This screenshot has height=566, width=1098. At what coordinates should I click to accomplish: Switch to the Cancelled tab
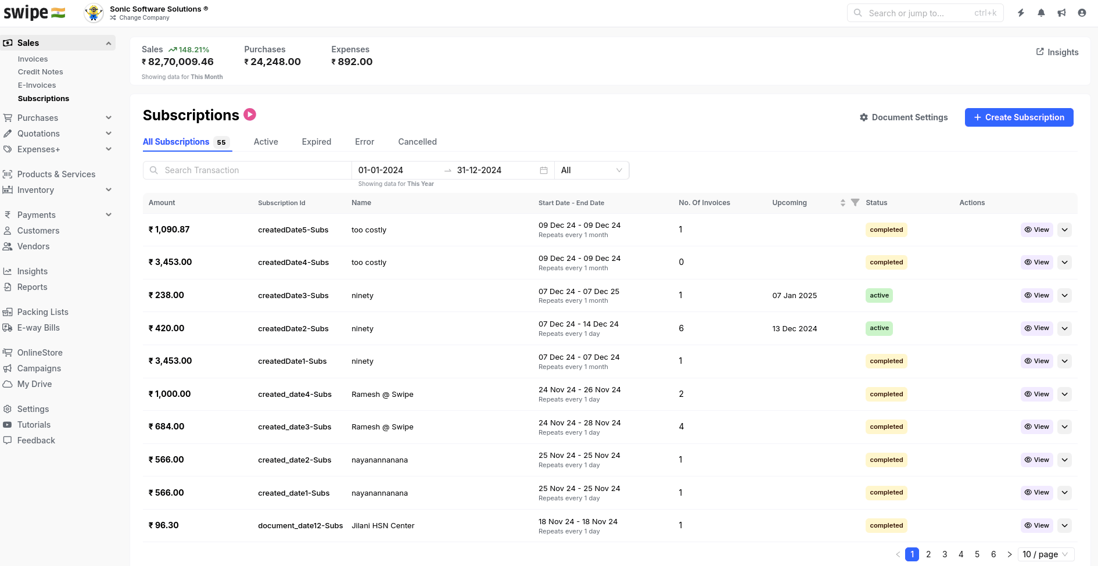point(418,142)
